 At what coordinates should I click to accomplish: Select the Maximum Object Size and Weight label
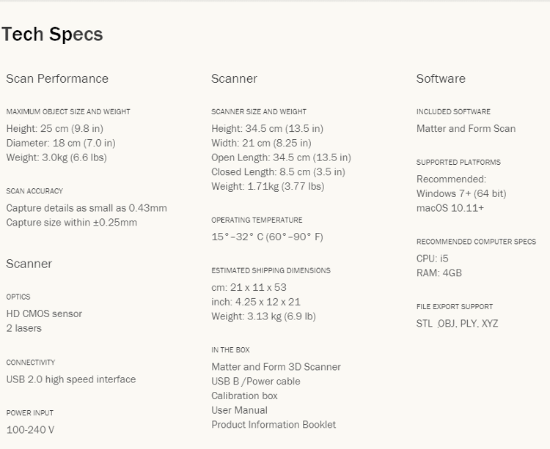click(68, 112)
